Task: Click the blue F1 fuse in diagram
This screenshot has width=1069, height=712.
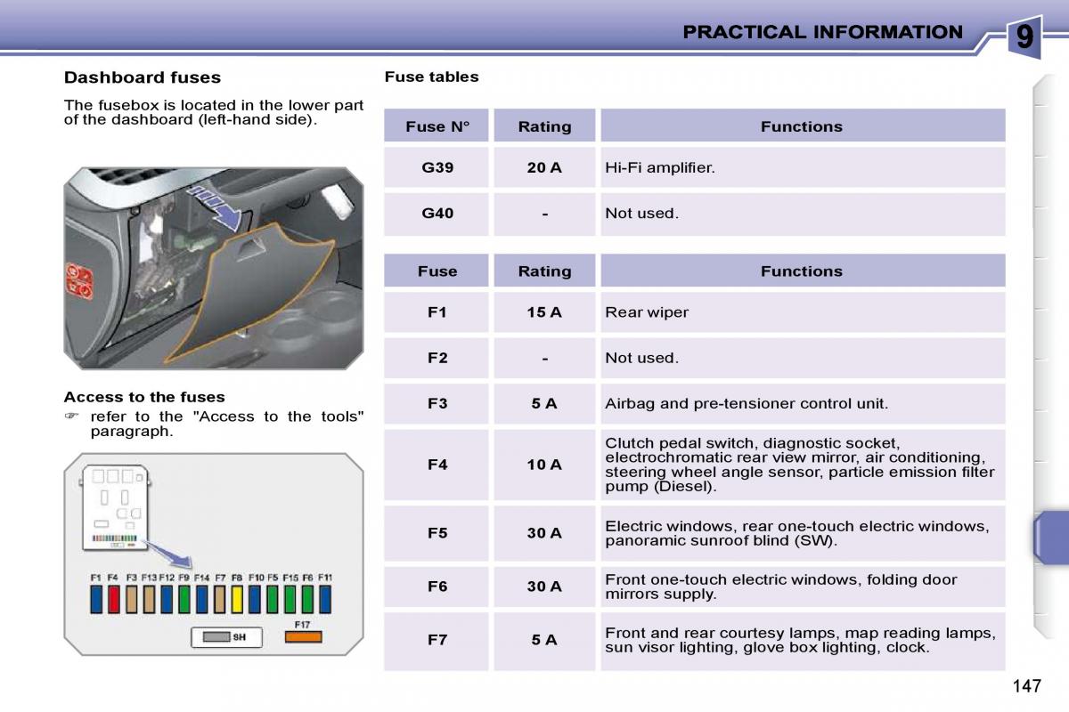Action: tap(96, 599)
